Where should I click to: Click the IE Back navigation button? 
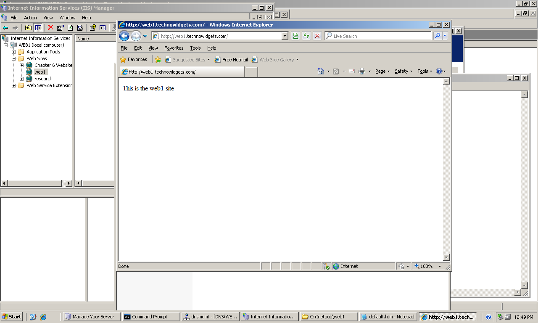click(124, 36)
